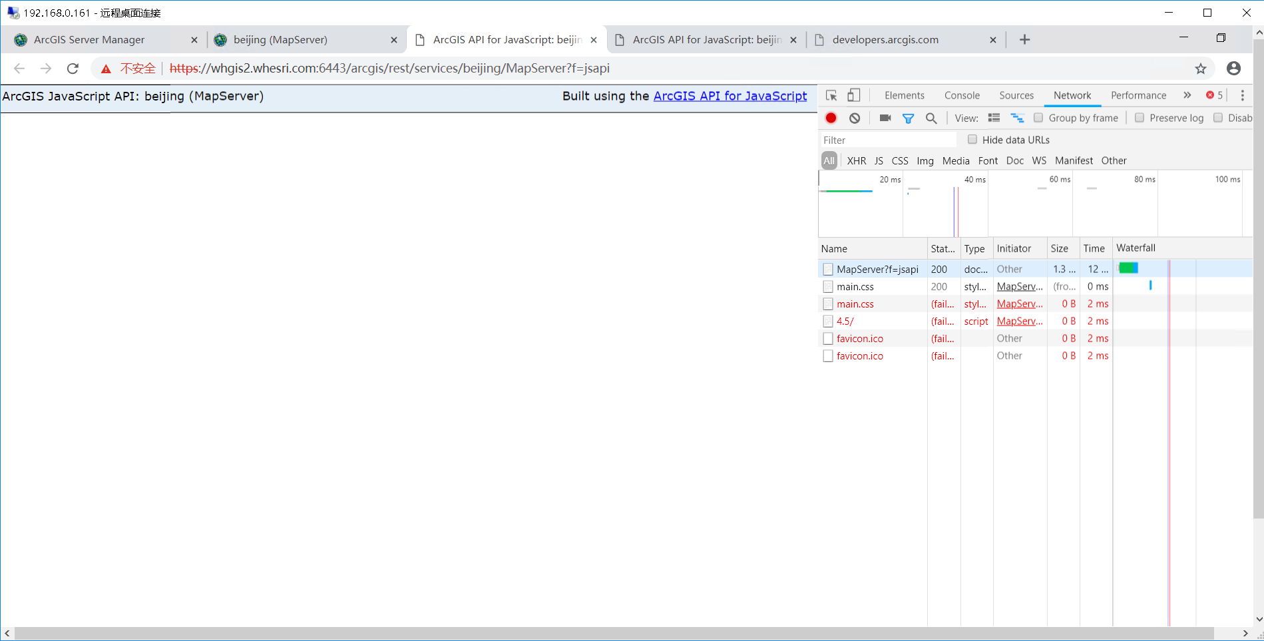Open the network search magnifier icon

(931, 118)
